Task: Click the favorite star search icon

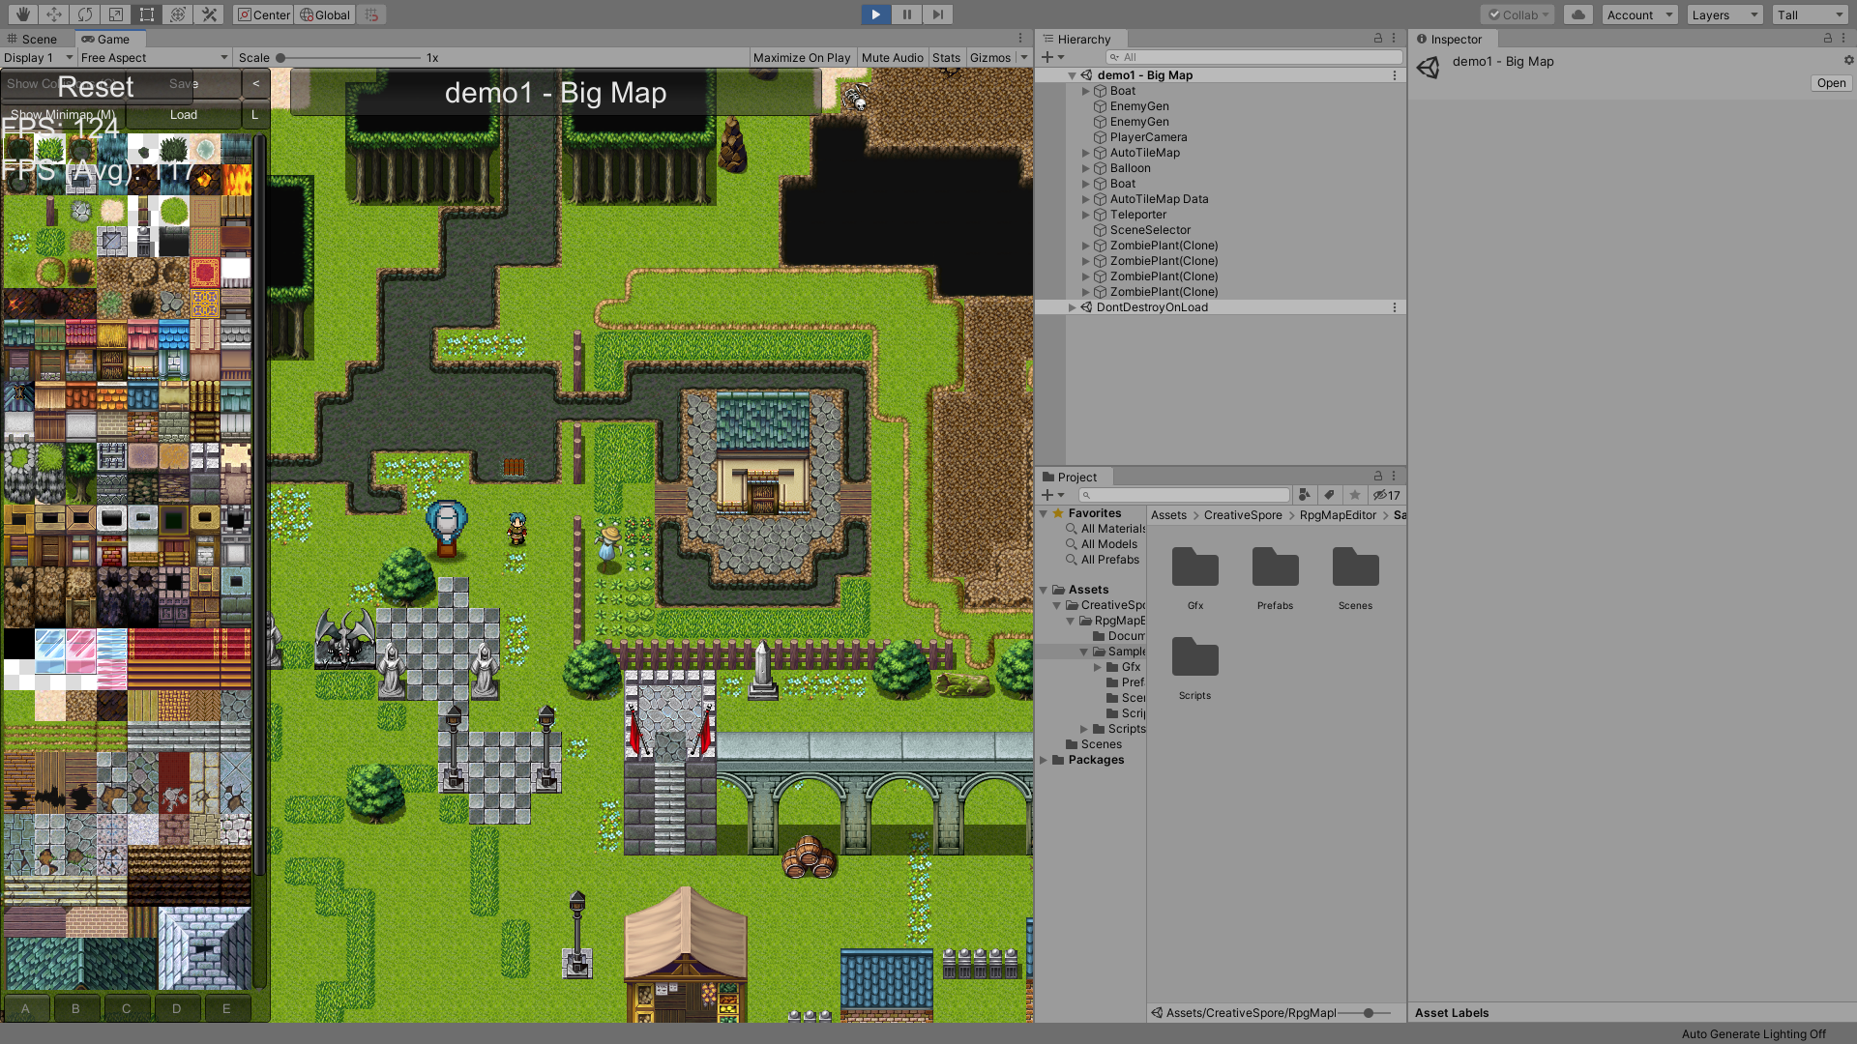Action: (1354, 495)
